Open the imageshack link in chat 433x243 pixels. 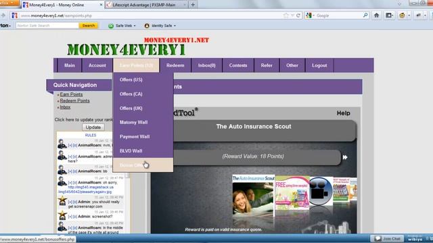[86, 189]
